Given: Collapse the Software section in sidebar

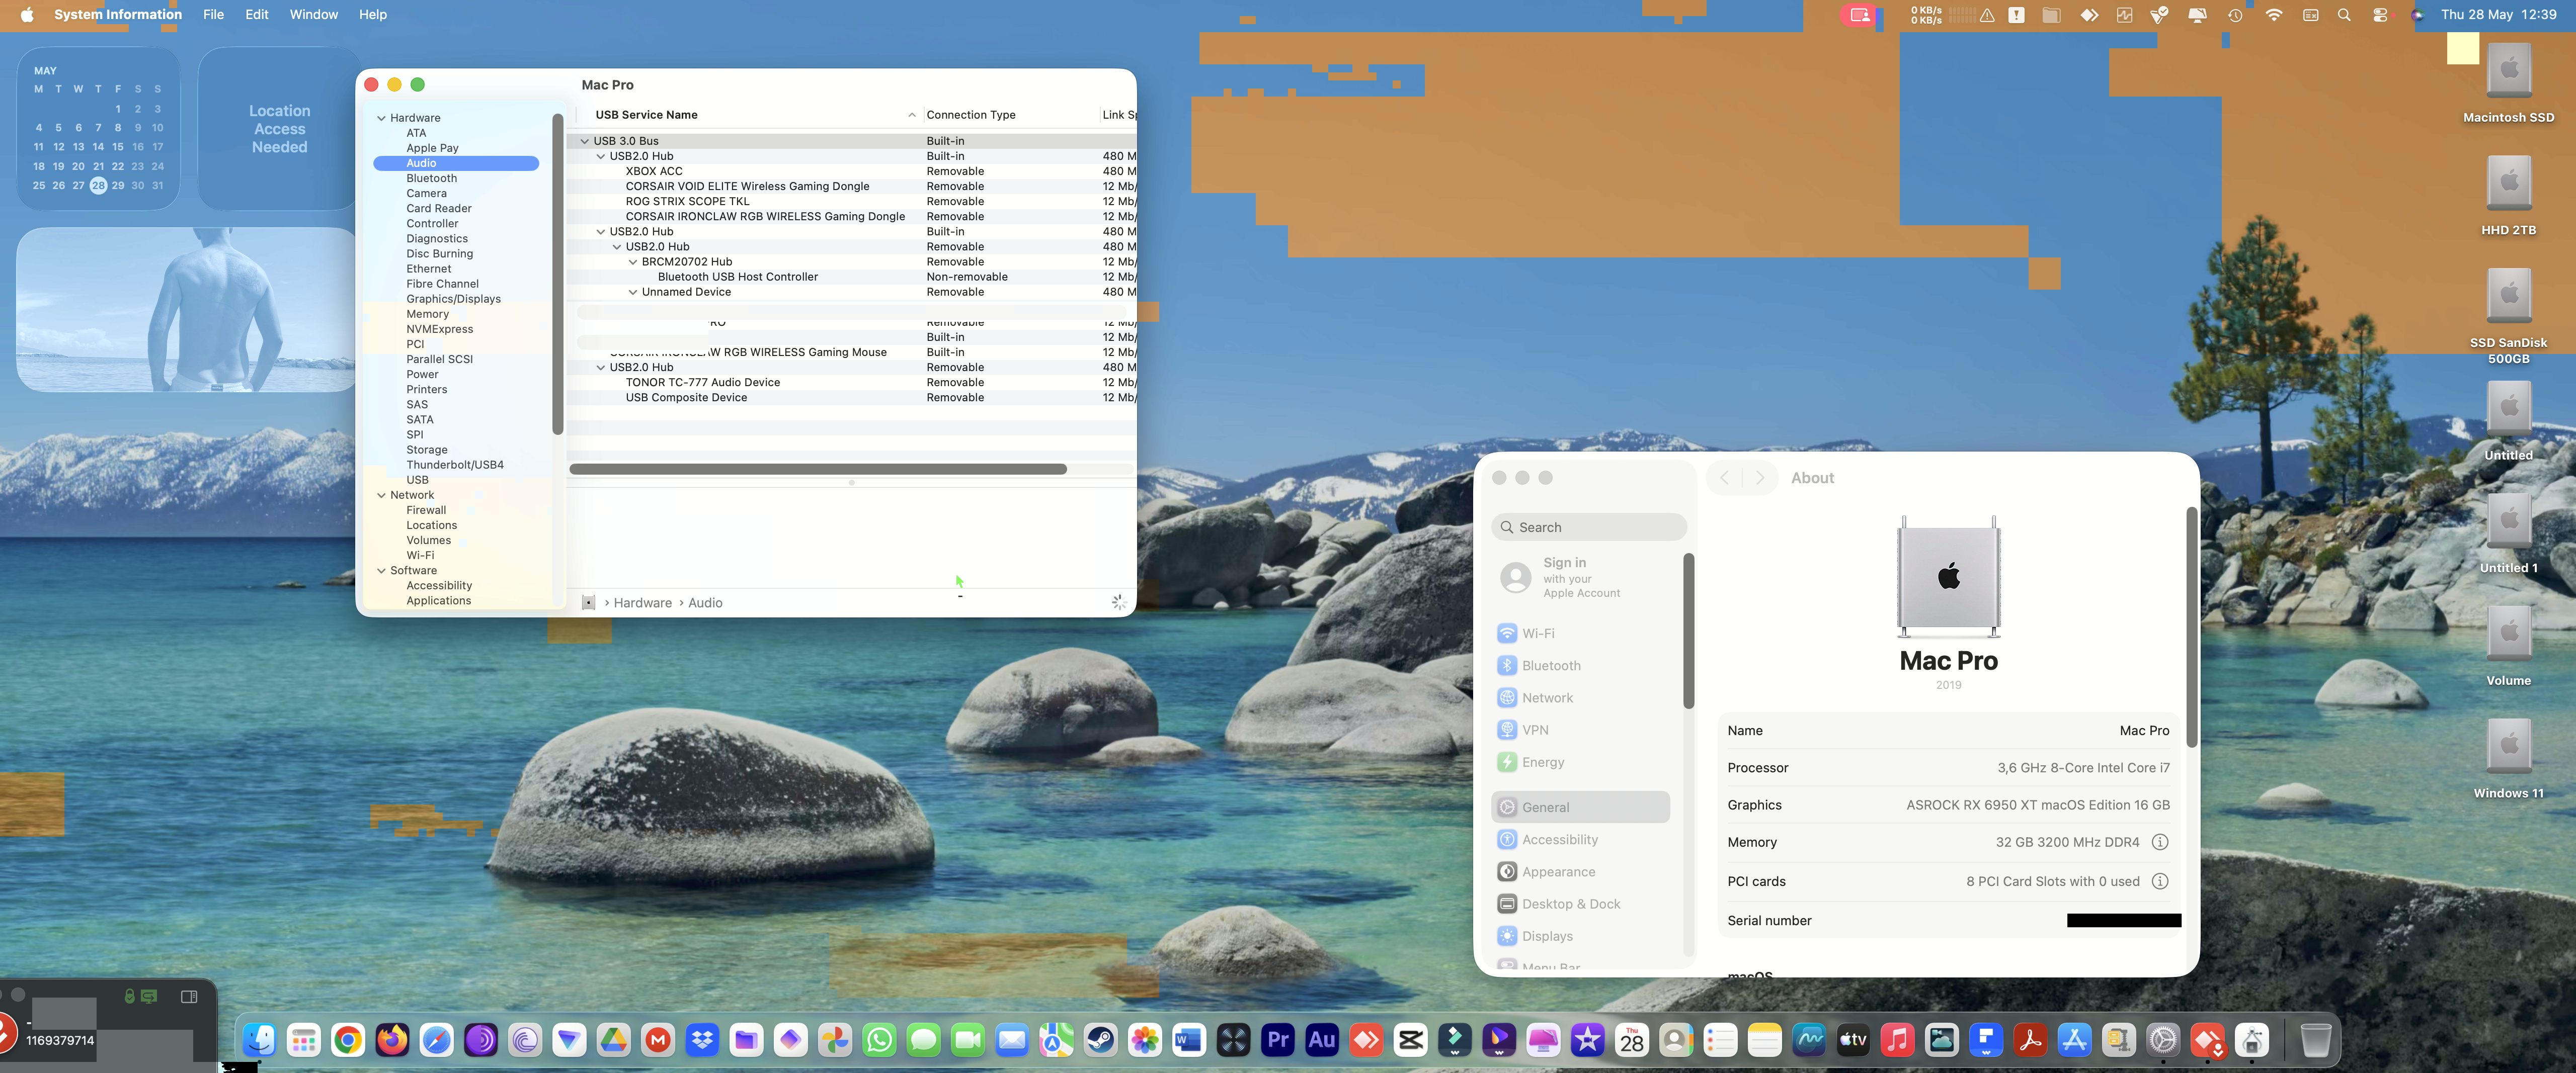Looking at the screenshot, I should point(381,571).
